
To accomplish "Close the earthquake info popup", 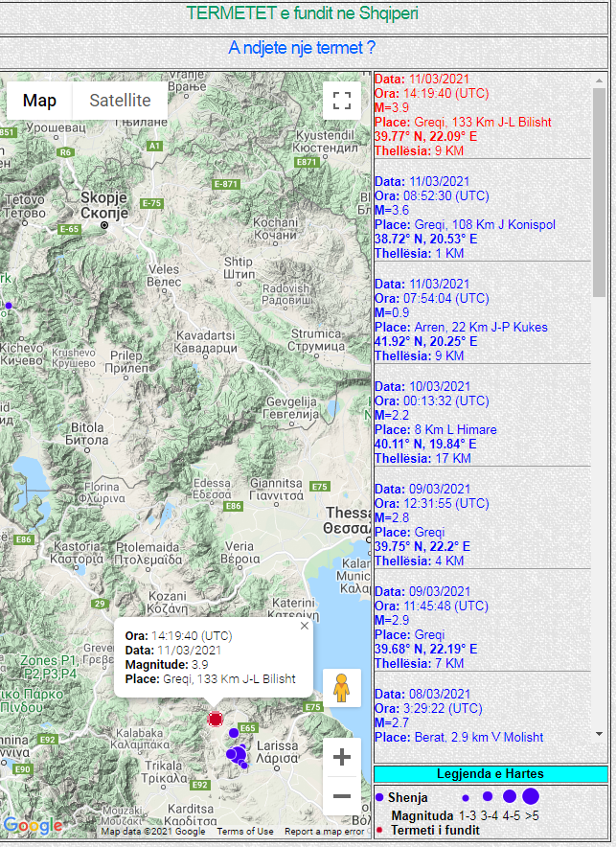I will tap(305, 626).
